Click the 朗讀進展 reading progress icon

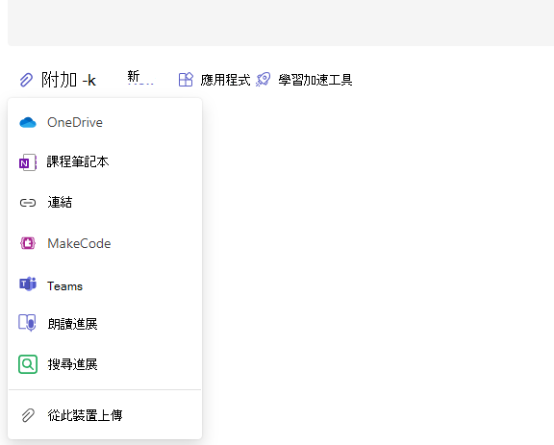(28, 323)
